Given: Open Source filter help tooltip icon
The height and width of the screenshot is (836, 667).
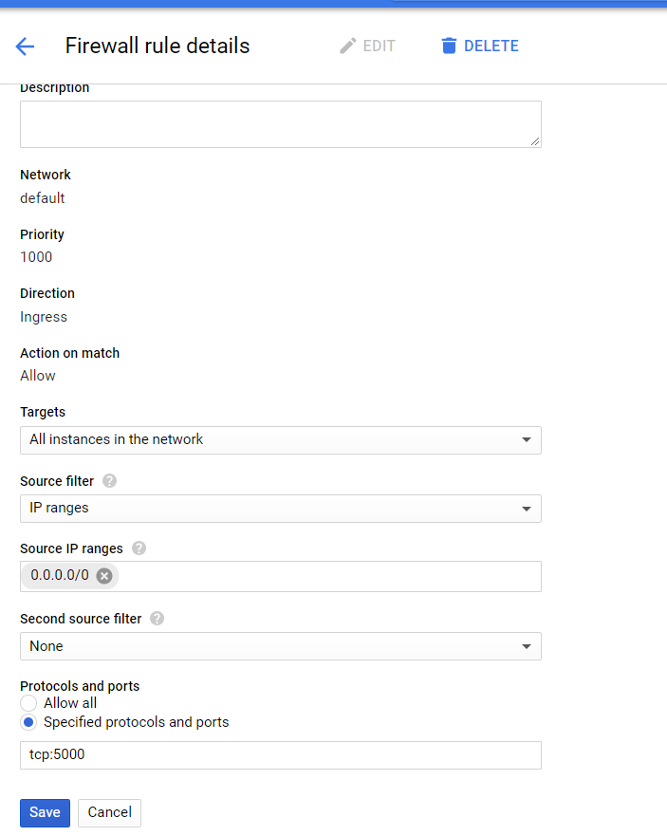Looking at the screenshot, I should pyautogui.click(x=109, y=481).
